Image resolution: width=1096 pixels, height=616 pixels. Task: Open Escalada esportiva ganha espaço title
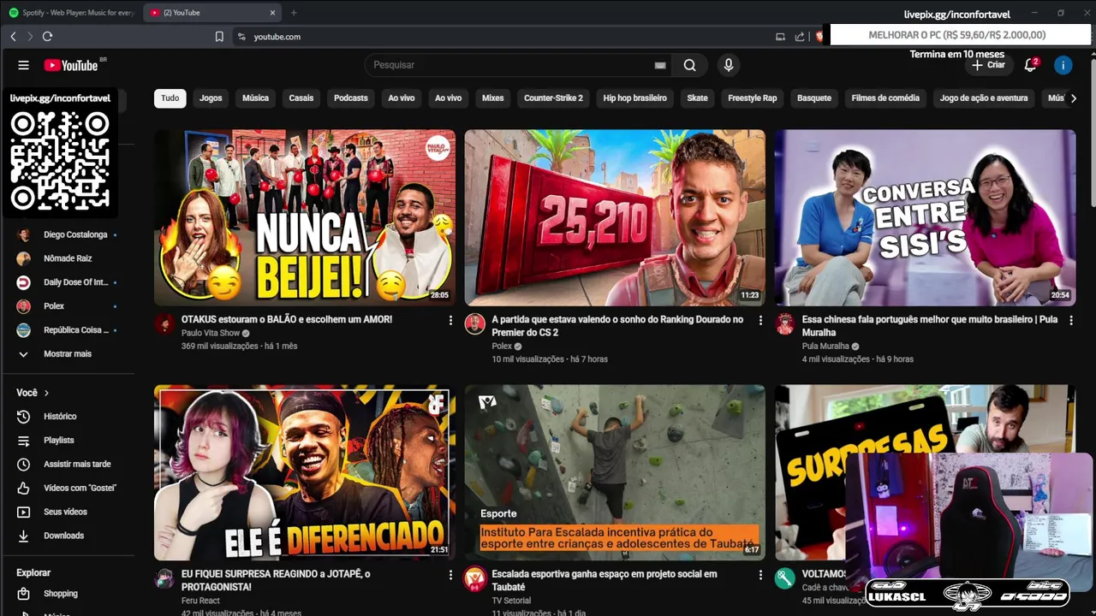point(604,580)
